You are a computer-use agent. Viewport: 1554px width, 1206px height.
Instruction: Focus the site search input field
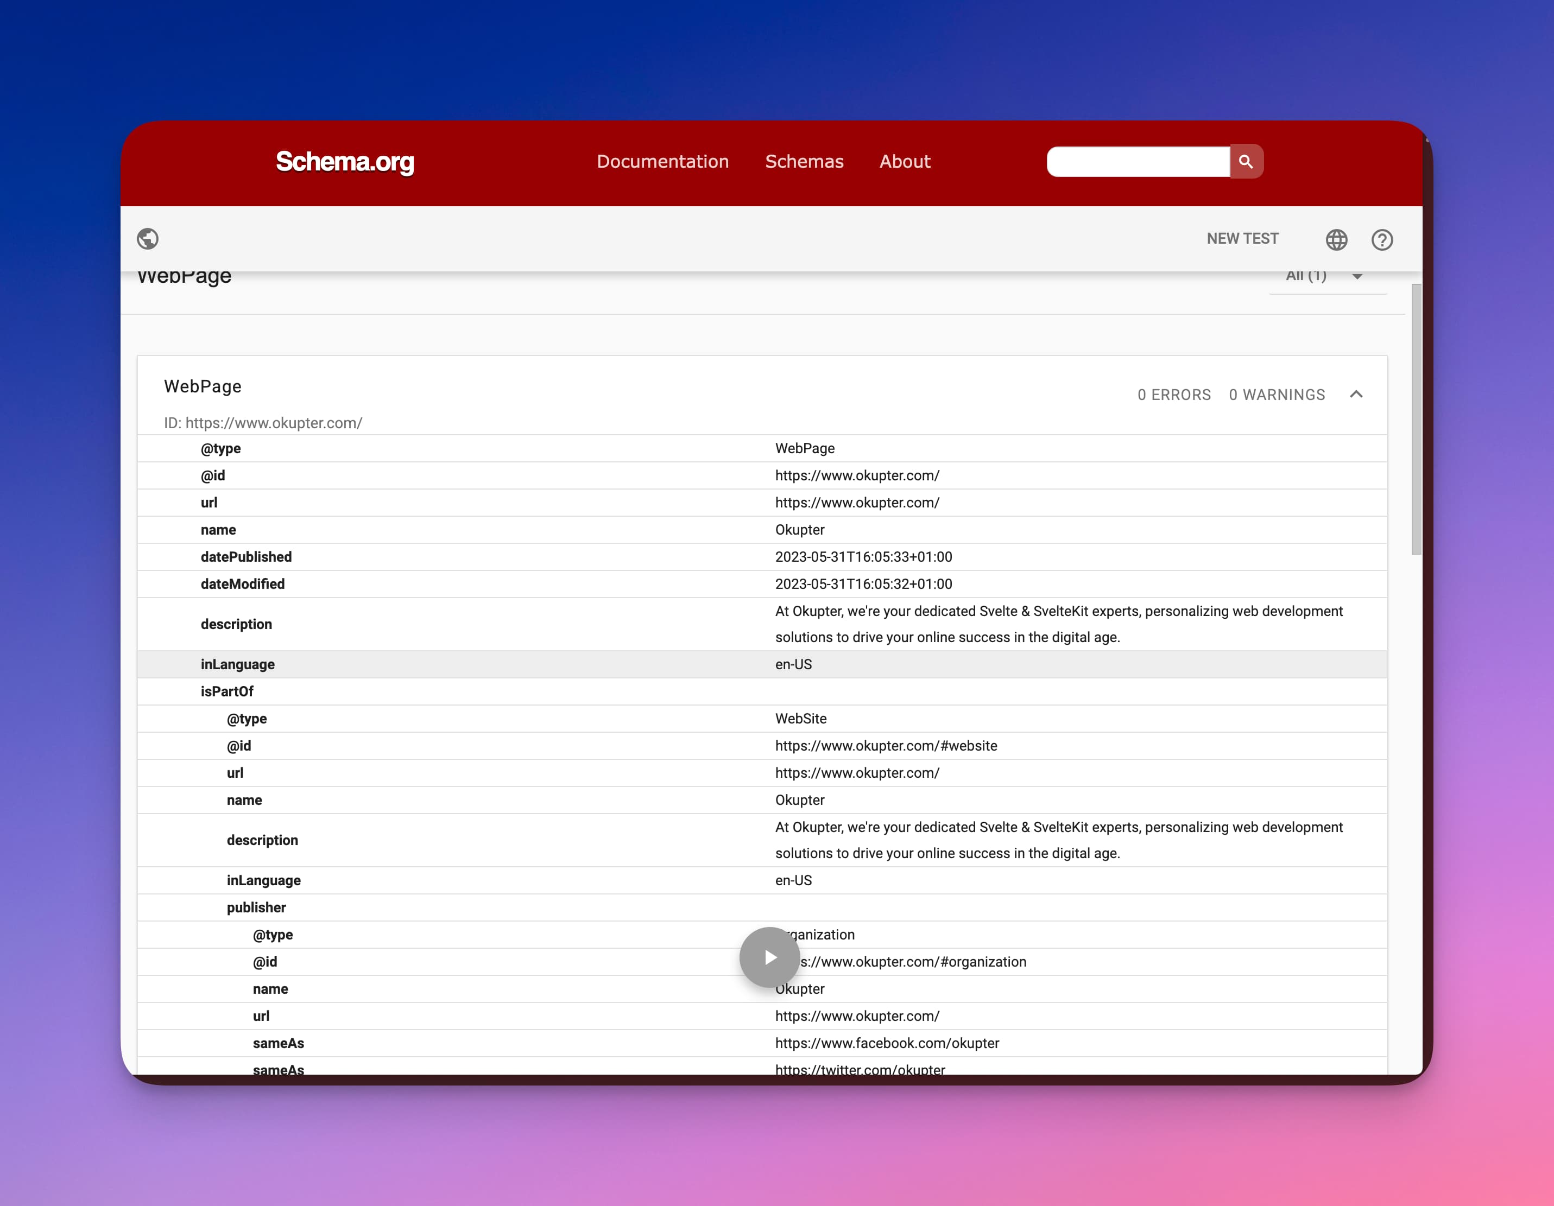(x=1138, y=161)
